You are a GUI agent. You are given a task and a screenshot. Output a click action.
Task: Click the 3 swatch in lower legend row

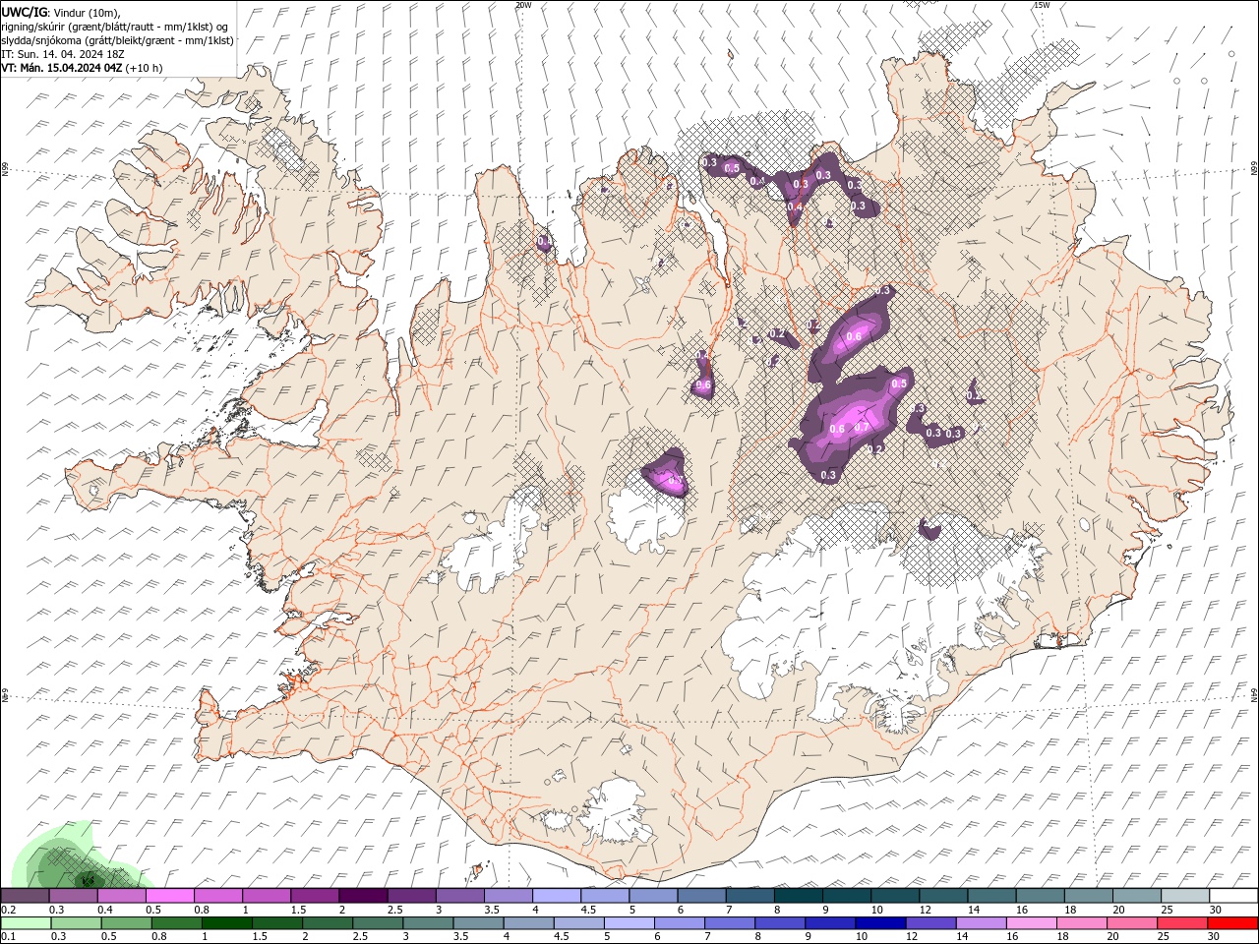click(428, 923)
